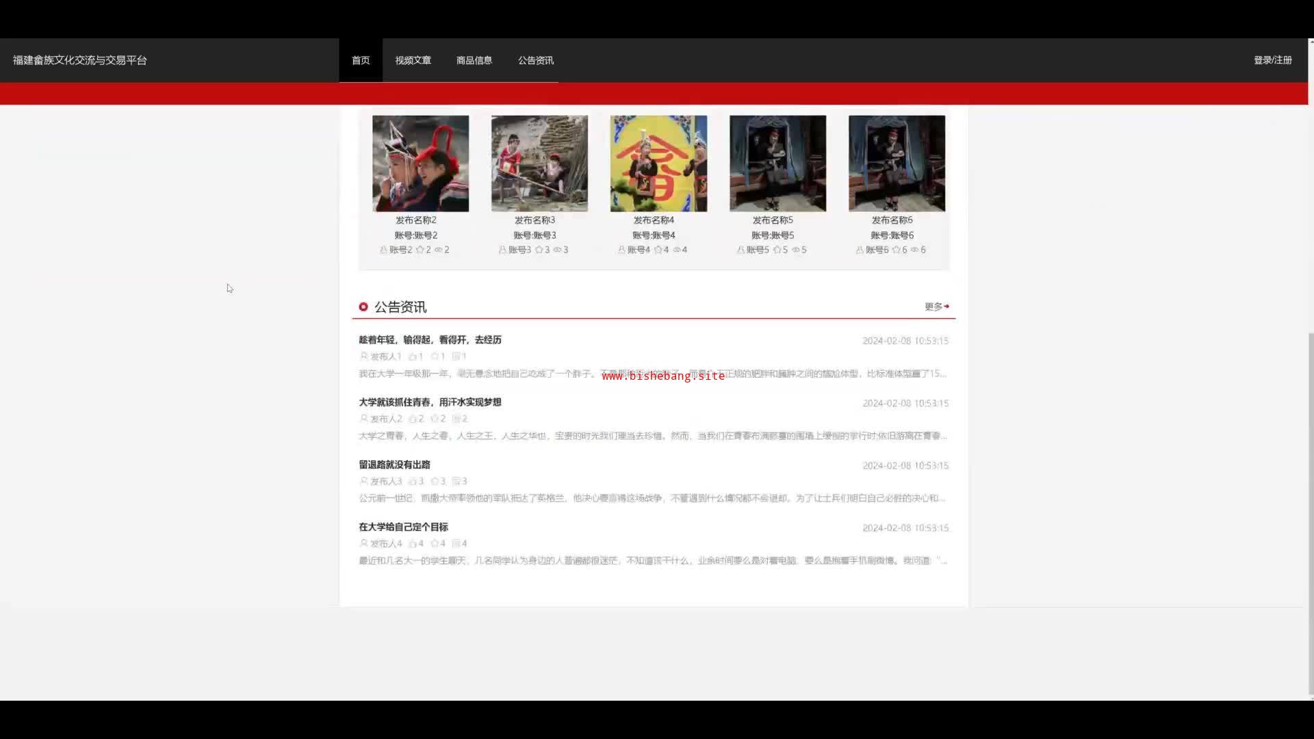Open thumbnail image of 发布名称4
The width and height of the screenshot is (1314, 739).
coord(658,164)
